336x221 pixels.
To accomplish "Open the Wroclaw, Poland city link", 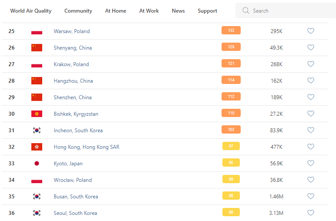I will point(73,180).
